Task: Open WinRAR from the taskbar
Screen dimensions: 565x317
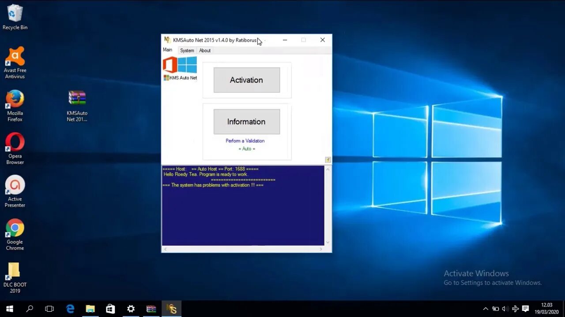Action: tap(151, 309)
